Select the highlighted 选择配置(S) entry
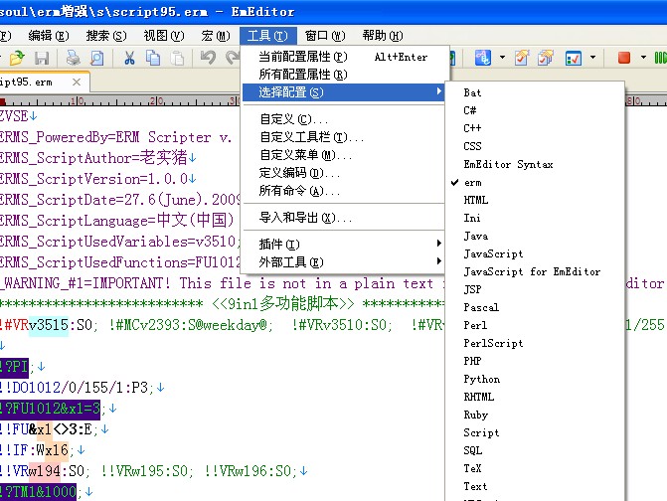The width and height of the screenshot is (667, 501). tap(343, 92)
